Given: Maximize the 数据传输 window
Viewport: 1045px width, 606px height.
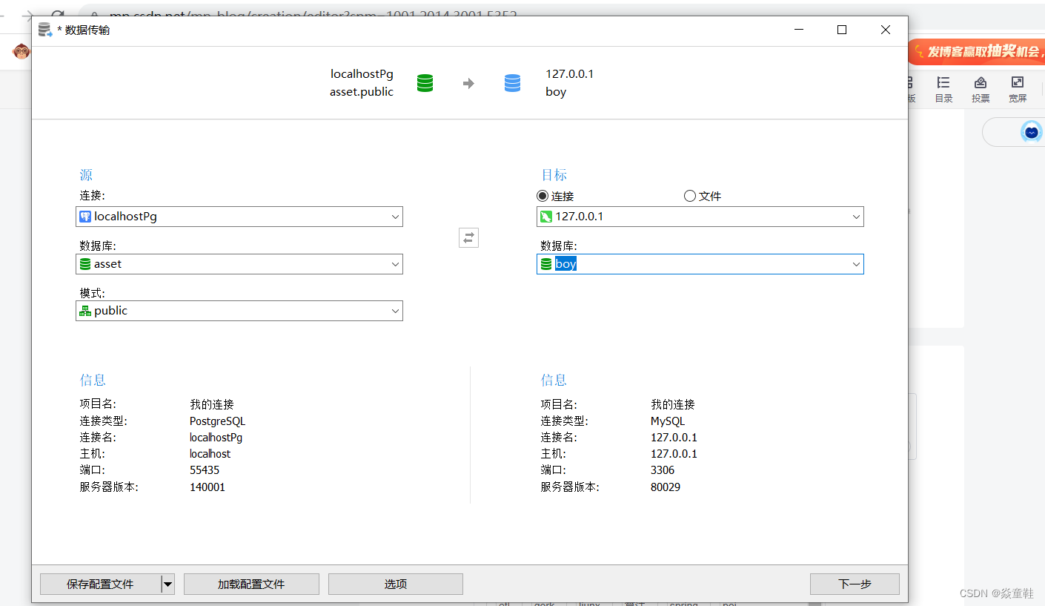Looking at the screenshot, I should click(x=842, y=30).
